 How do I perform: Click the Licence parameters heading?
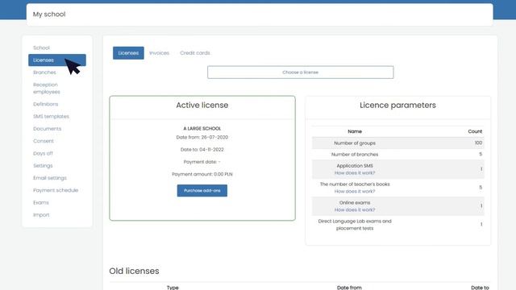[x=397, y=106]
